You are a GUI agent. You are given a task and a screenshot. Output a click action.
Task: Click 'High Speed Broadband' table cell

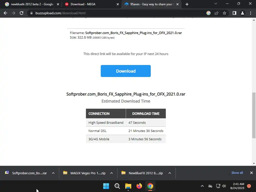pyautogui.click(x=106, y=122)
